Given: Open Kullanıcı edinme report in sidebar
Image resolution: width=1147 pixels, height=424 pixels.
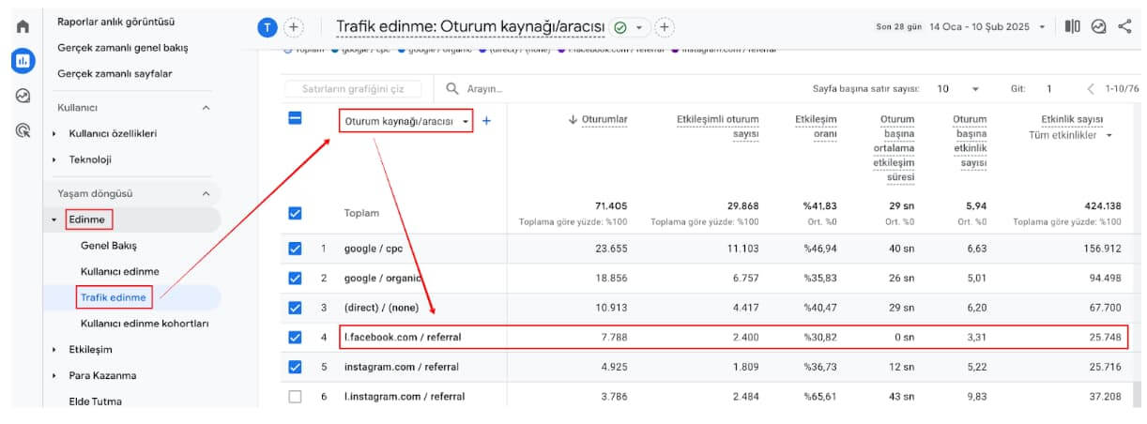Looking at the screenshot, I should (119, 271).
